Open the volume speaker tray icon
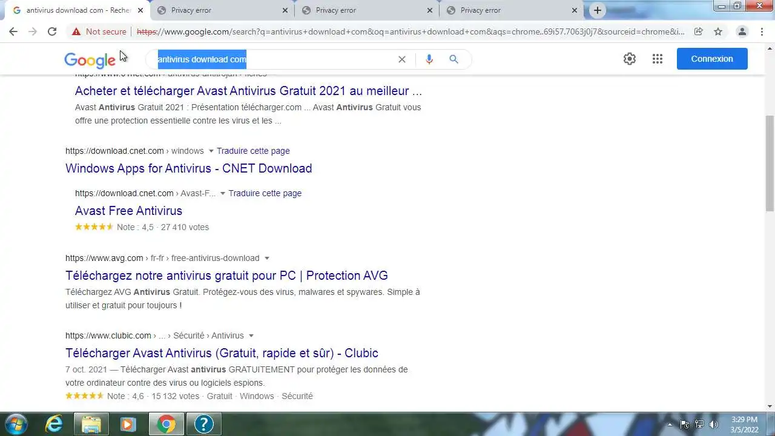This screenshot has height=436, width=775. [x=714, y=424]
